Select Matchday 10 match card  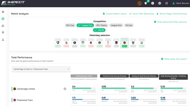pos(133,43)
